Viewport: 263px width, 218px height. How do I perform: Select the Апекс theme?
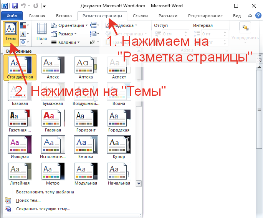[53, 68]
